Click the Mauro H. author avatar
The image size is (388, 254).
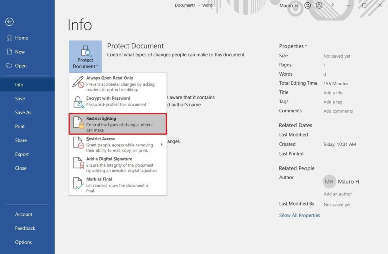[x=329, y=182]
